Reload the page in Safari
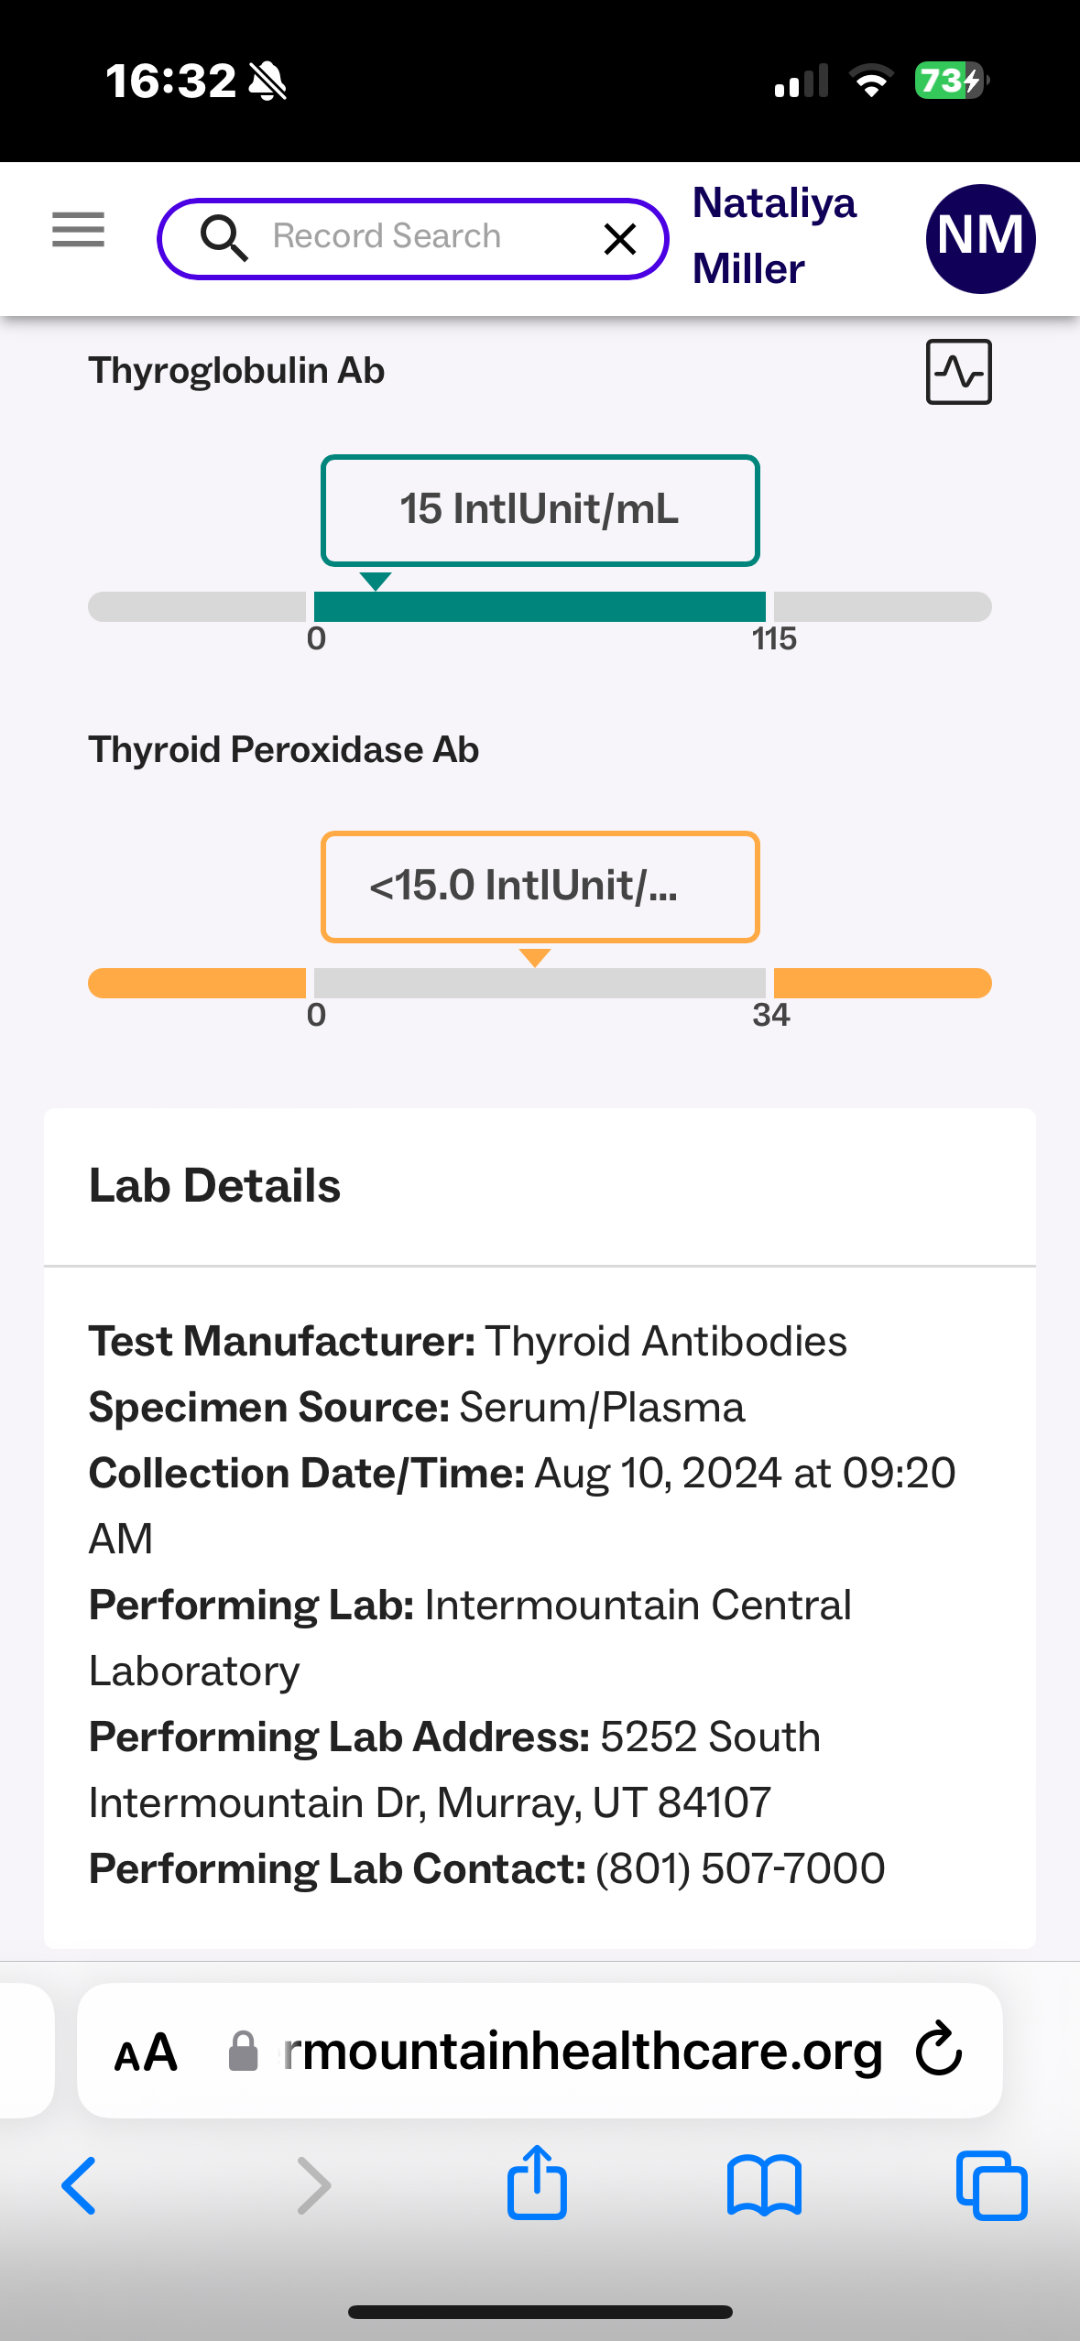This screenshot has height=2341, width=1080. (939, 2050)
